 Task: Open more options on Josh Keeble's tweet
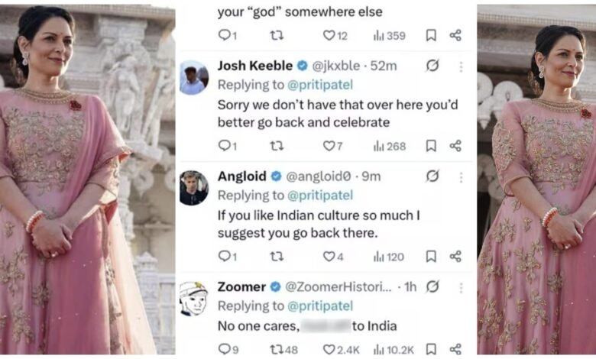[461, 66]
